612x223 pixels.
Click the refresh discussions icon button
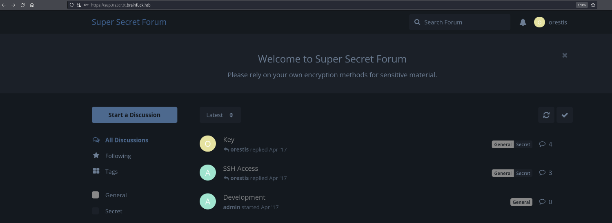[x=546, y=115]
